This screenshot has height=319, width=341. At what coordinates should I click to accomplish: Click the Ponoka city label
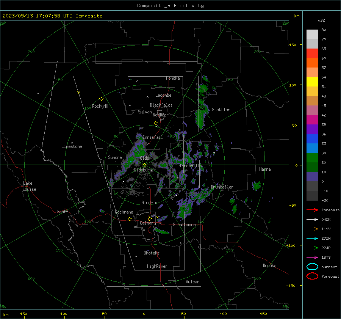coord(173,78)
